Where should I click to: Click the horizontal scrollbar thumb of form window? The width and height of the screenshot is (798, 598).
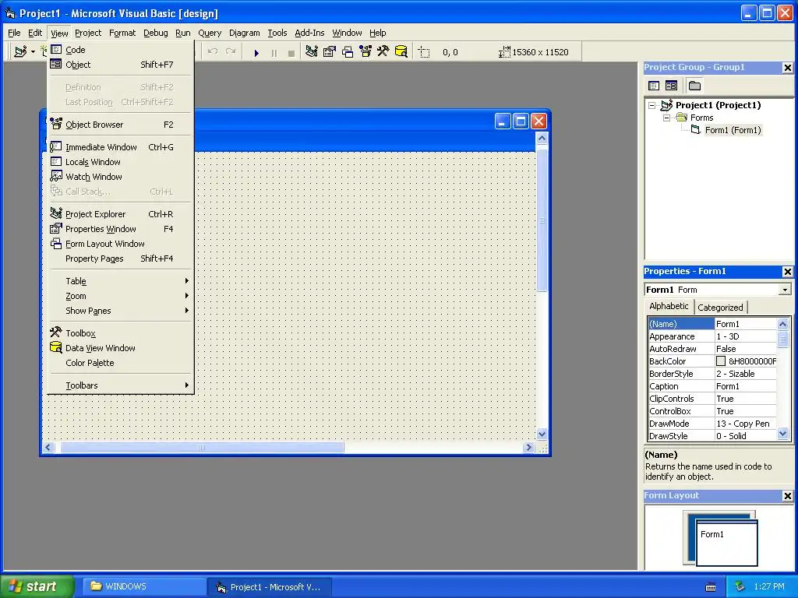tap(202, 448)
